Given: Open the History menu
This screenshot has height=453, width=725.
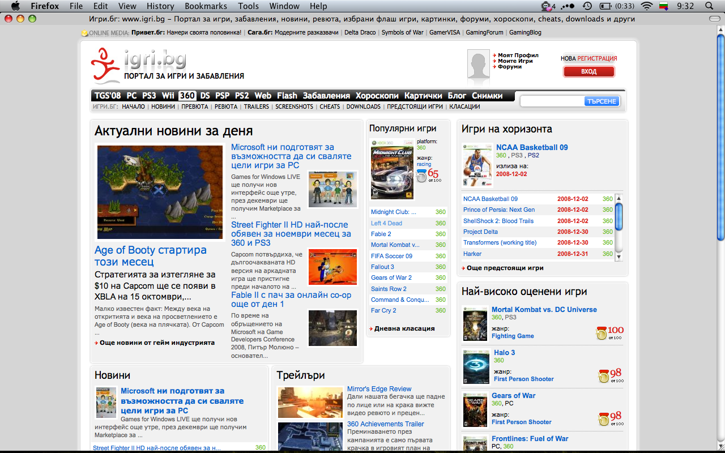Looking at the screenshot, I should click(160, 6).
